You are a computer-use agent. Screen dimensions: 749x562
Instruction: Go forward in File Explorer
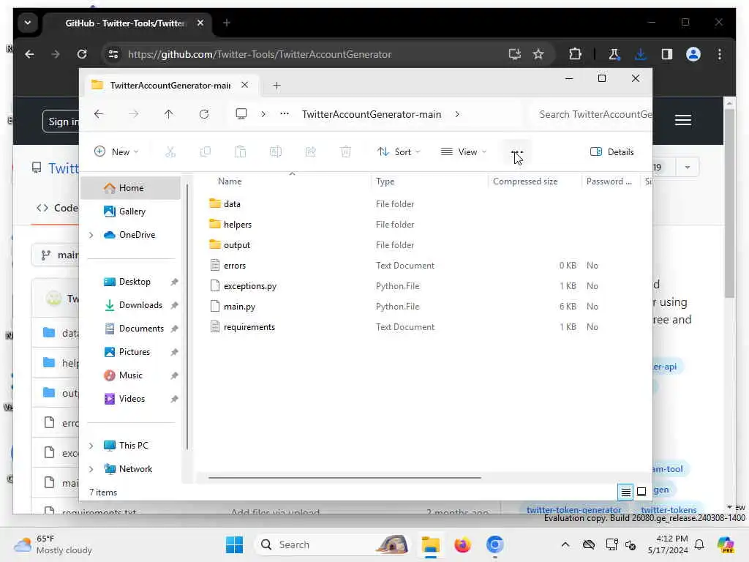[134, 114]
